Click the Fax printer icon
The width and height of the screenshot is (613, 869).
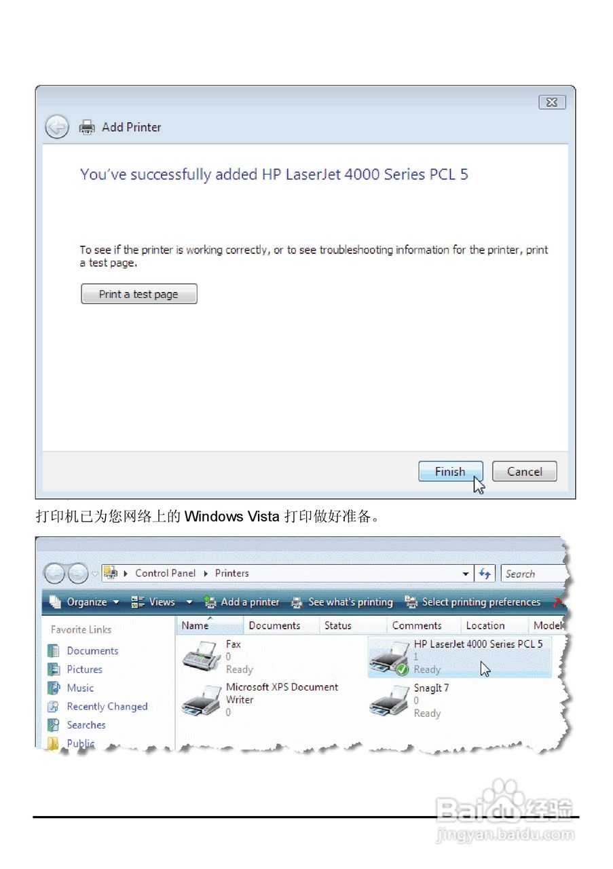click(x=202, y=657)
